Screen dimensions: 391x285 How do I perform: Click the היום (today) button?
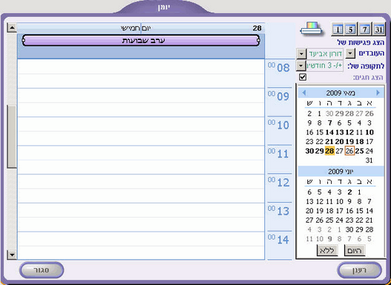(x=355, y=250)
